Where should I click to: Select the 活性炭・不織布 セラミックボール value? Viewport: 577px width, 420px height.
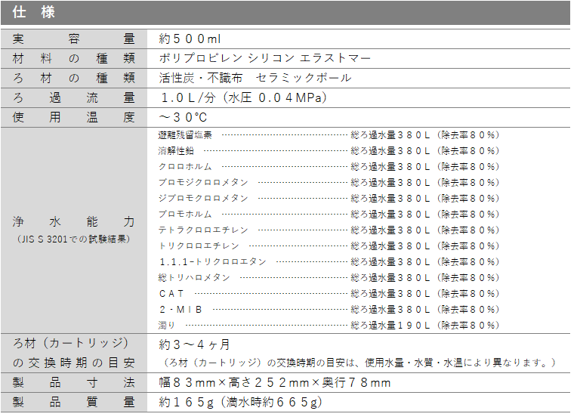click(x=255, y=78)
